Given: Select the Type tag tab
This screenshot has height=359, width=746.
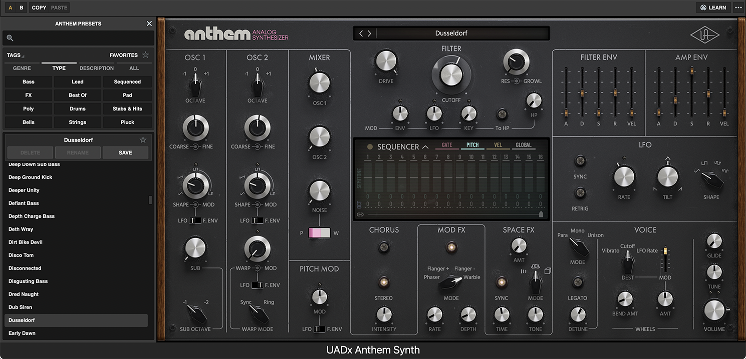Looking at the screenshot, I should (x=59, y=68).
